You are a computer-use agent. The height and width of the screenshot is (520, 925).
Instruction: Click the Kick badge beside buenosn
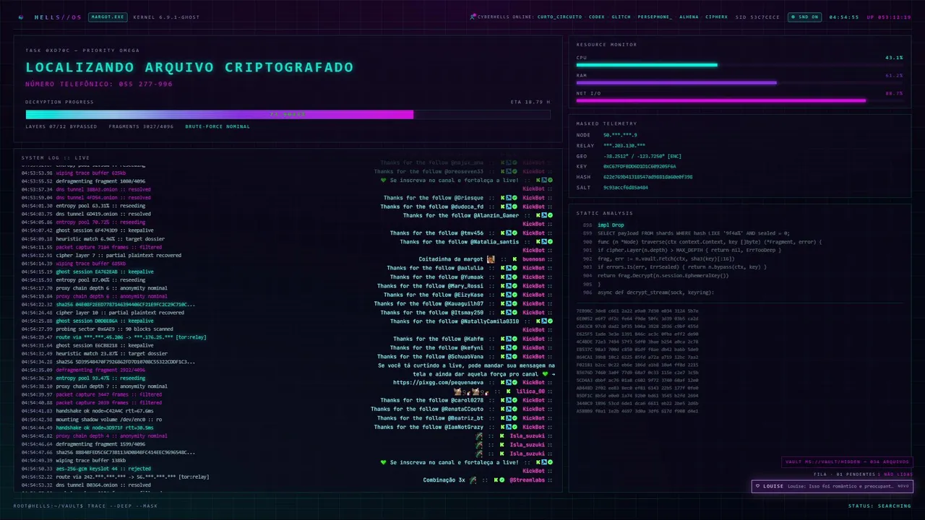[515, 259]
